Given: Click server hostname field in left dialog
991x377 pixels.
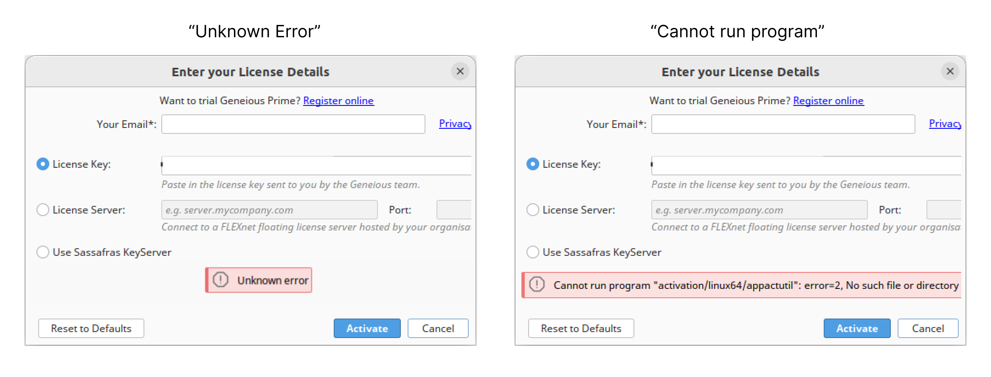Looking at the screenshot, I should [x=270, y=210].
